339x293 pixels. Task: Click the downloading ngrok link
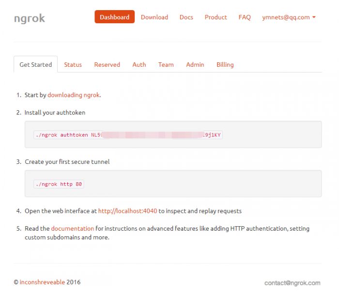pos(74,95)
